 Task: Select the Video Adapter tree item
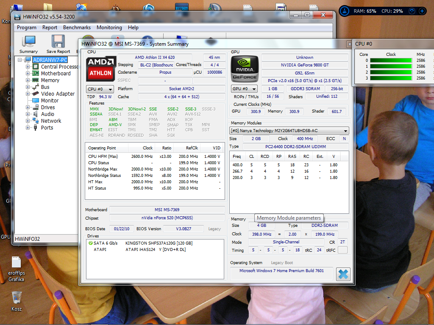[58, 94]
